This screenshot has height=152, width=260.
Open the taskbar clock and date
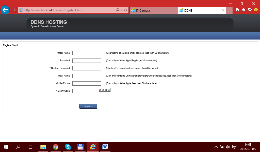(248, 147)
